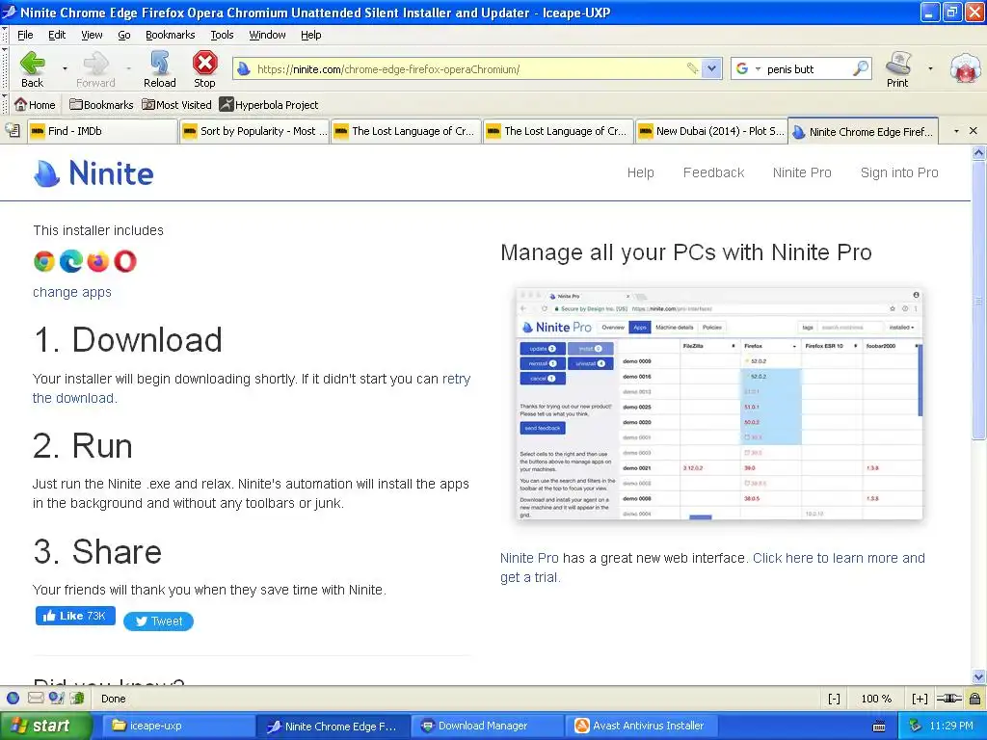Open the Most Visited folder

pyautogui.click(x=176, y=104)
